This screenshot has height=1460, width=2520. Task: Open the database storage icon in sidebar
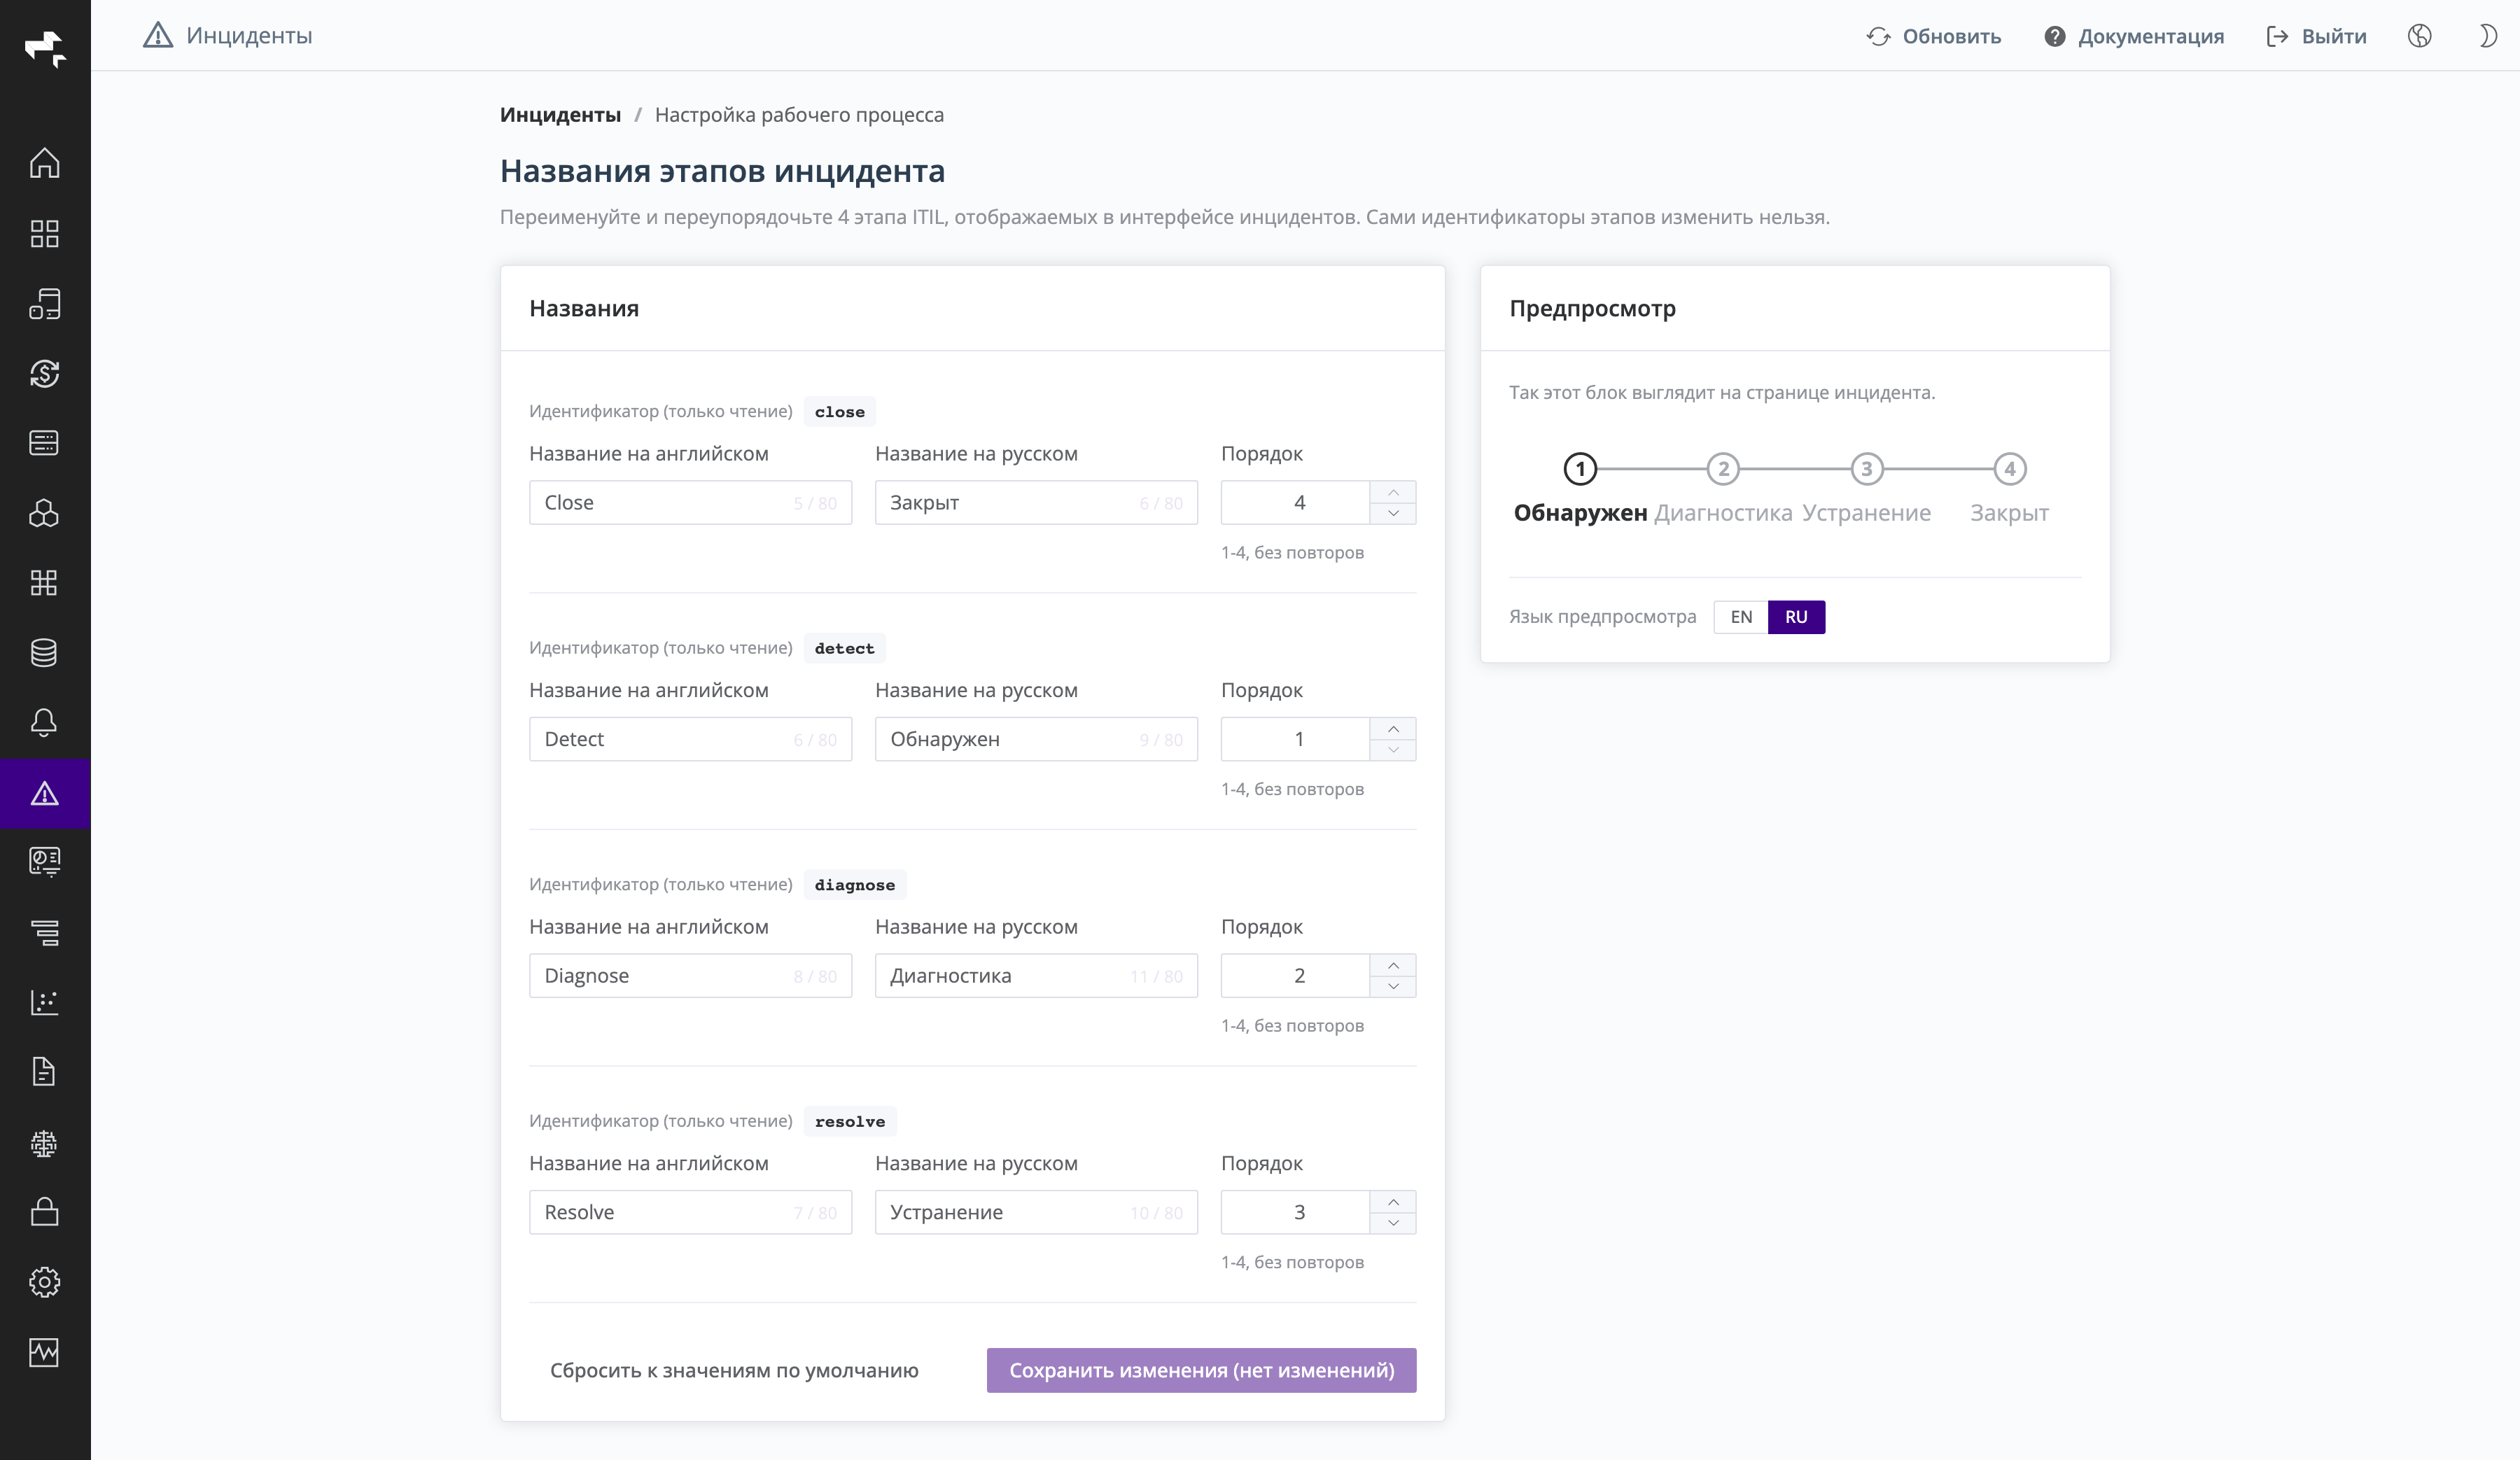44,653
